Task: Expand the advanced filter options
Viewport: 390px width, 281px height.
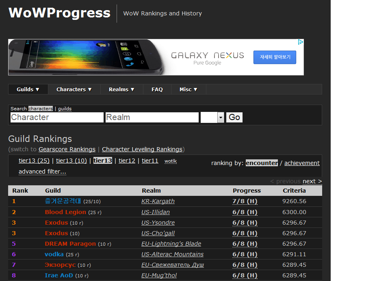Action: pos(42,172)
